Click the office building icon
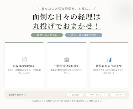The height and width of the screenshot is (109, 133). pyautogui.click(x=67, y=60)
